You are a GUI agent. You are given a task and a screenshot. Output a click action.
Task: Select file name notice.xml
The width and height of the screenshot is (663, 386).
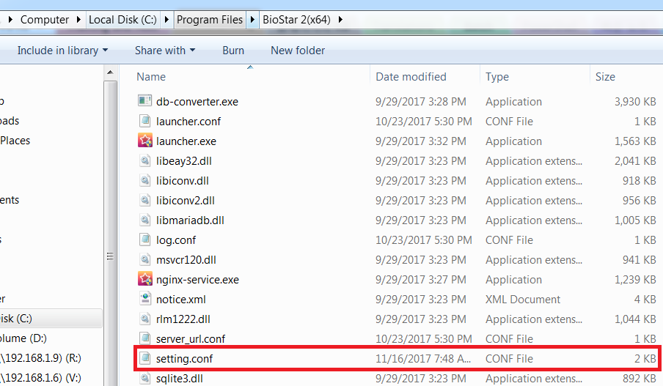click(181, 300)
